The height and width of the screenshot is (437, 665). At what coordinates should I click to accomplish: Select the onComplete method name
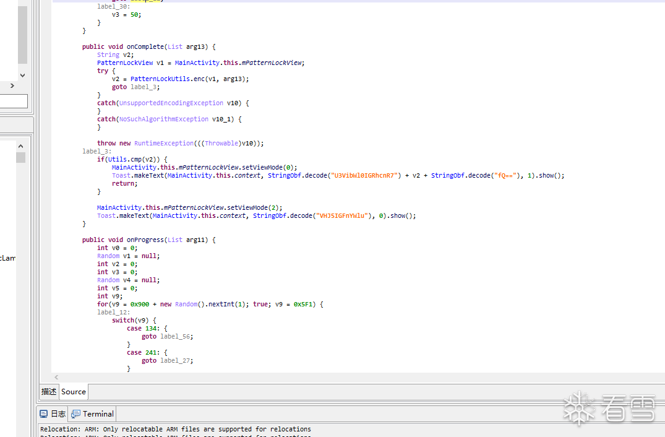click(x=145, y=46)
